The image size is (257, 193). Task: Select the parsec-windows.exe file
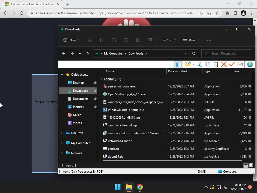177,86
